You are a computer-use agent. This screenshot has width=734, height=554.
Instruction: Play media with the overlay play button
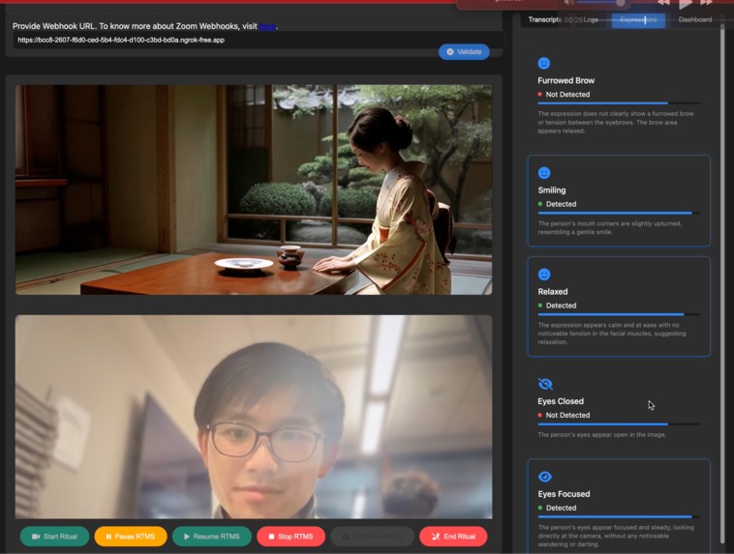click(x=686, y=4)
